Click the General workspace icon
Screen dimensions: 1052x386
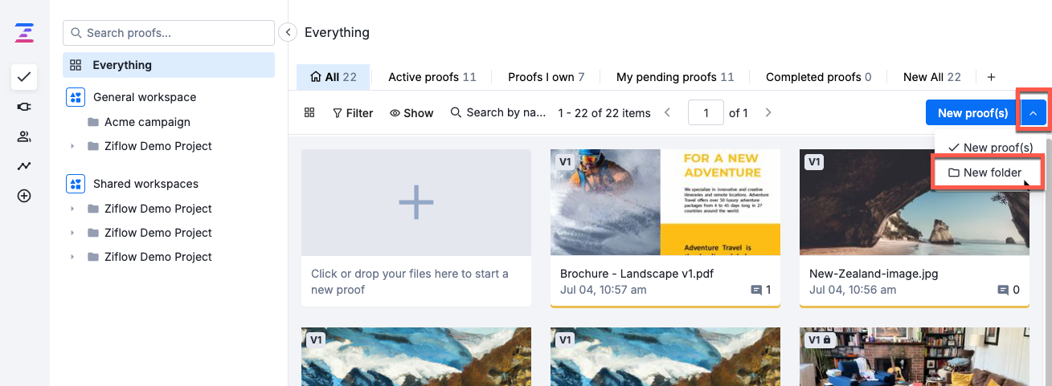point(75,97)
